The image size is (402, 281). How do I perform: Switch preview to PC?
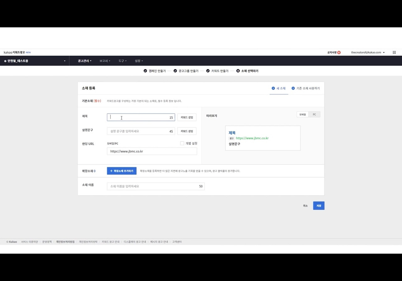314,115
